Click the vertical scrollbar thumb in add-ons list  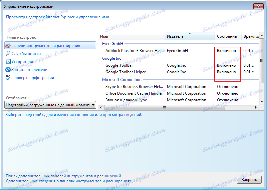[x=261, y=61]
